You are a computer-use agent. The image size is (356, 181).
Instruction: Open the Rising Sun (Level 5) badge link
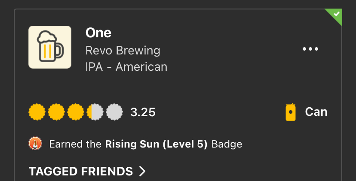pyautogui.click(x=156, y=144)
